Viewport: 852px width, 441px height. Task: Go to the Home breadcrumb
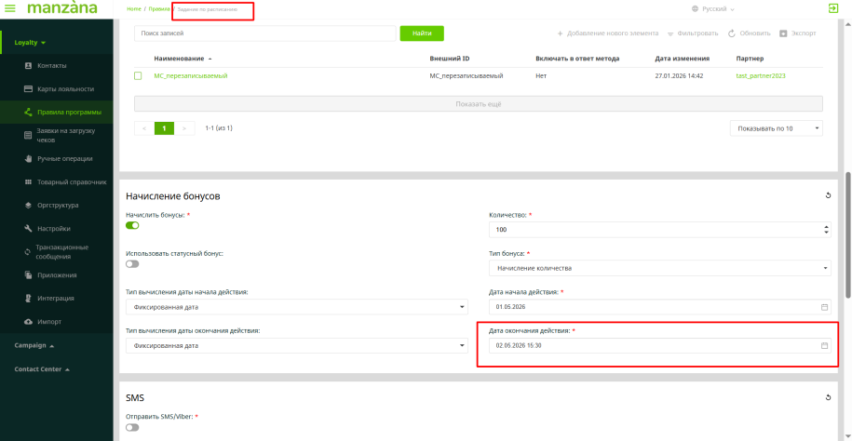134,9
